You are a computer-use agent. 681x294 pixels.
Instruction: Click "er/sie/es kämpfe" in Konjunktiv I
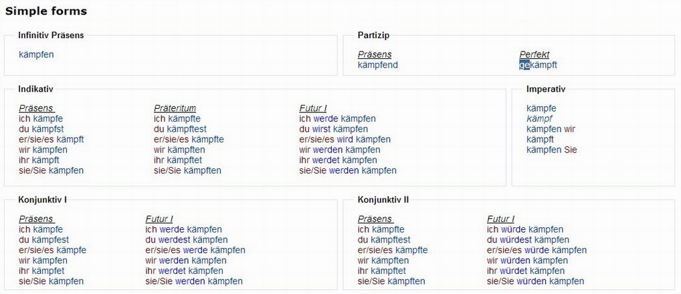(x=52, y=250)
